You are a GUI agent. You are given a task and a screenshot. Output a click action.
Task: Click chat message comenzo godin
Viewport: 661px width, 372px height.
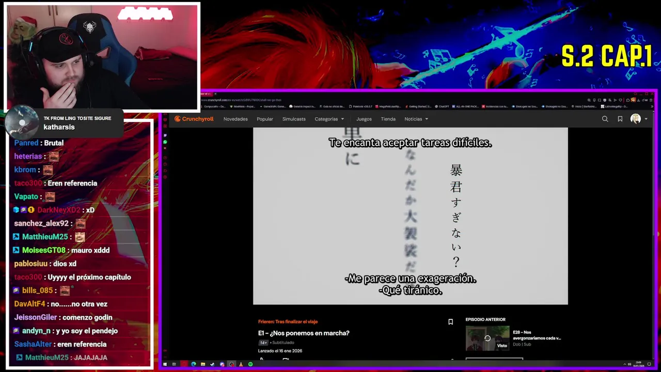coord(87,317)
